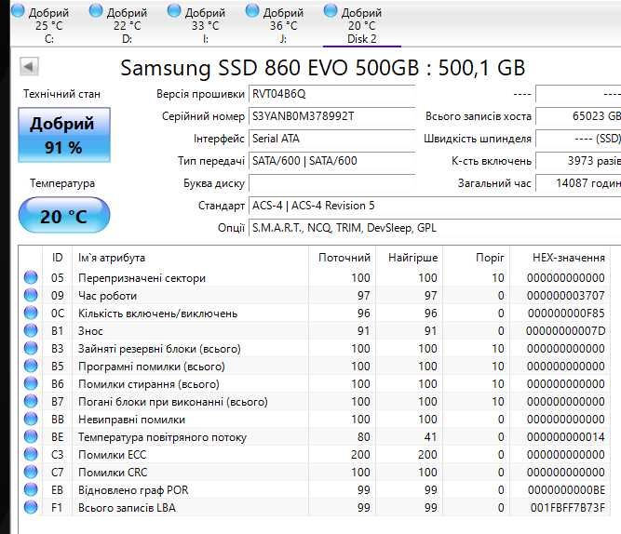Click total host writes value 65023 GB
Screen dimensions: 621x534
point(578,116)
